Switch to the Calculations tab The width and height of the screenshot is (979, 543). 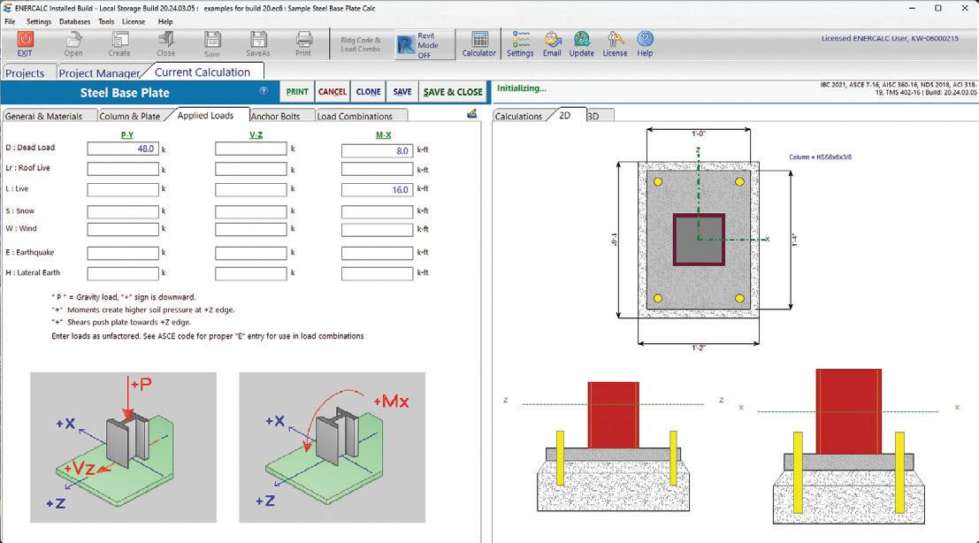coord(519,116)
